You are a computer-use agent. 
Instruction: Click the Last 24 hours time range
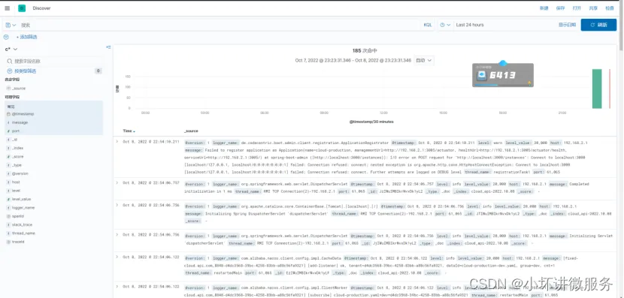(x=470, y=25)
